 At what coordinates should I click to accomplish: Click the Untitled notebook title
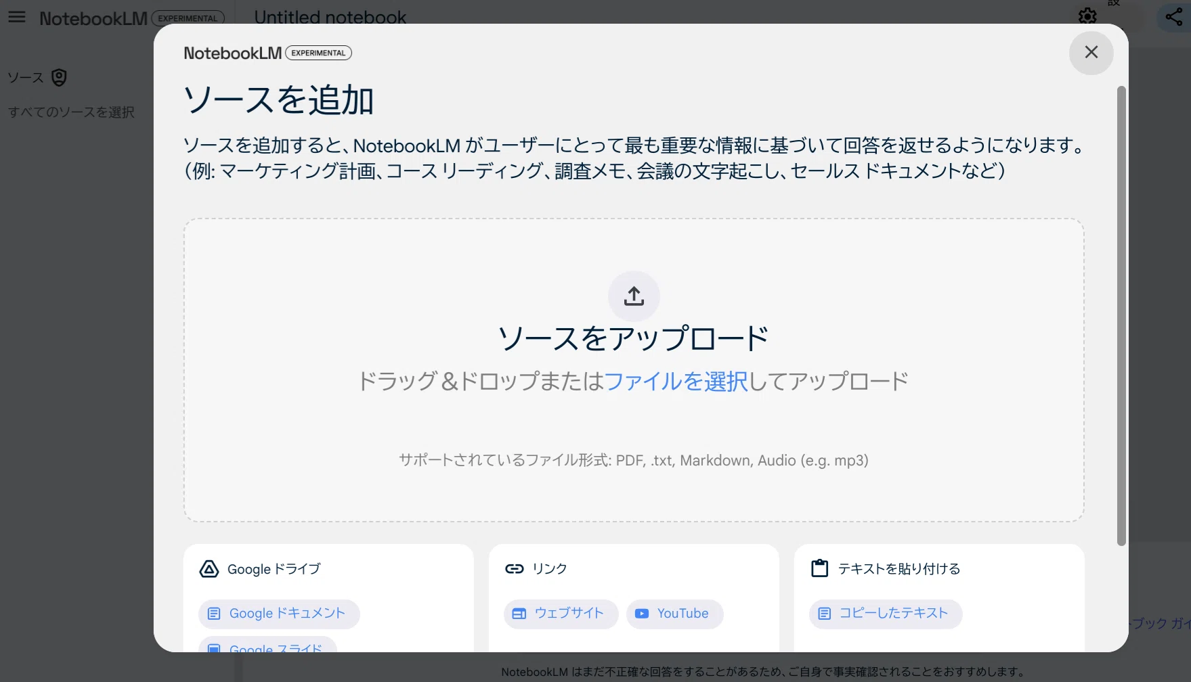[x=330, y=17]
